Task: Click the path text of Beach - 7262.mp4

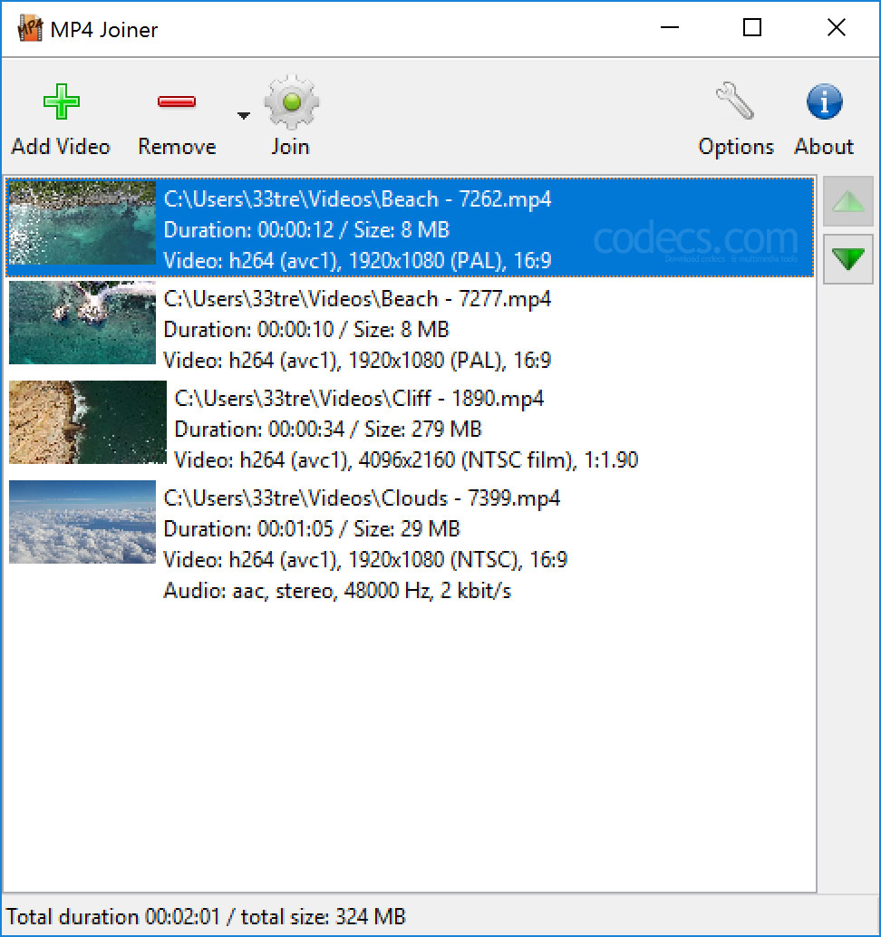Action: click(357, 199)
